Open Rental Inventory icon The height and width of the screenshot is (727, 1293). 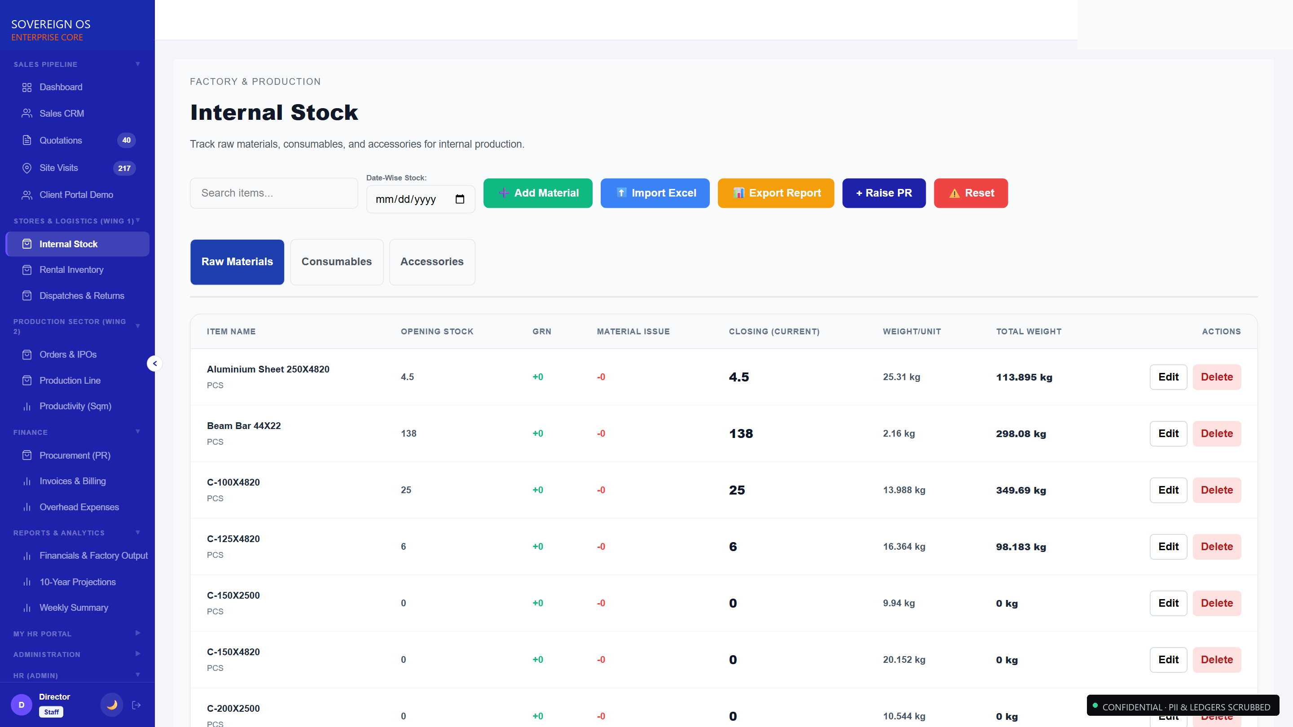tap(27, 270)
